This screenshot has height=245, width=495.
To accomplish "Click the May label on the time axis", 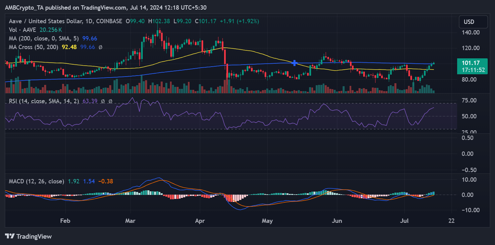I will point(267,220).
